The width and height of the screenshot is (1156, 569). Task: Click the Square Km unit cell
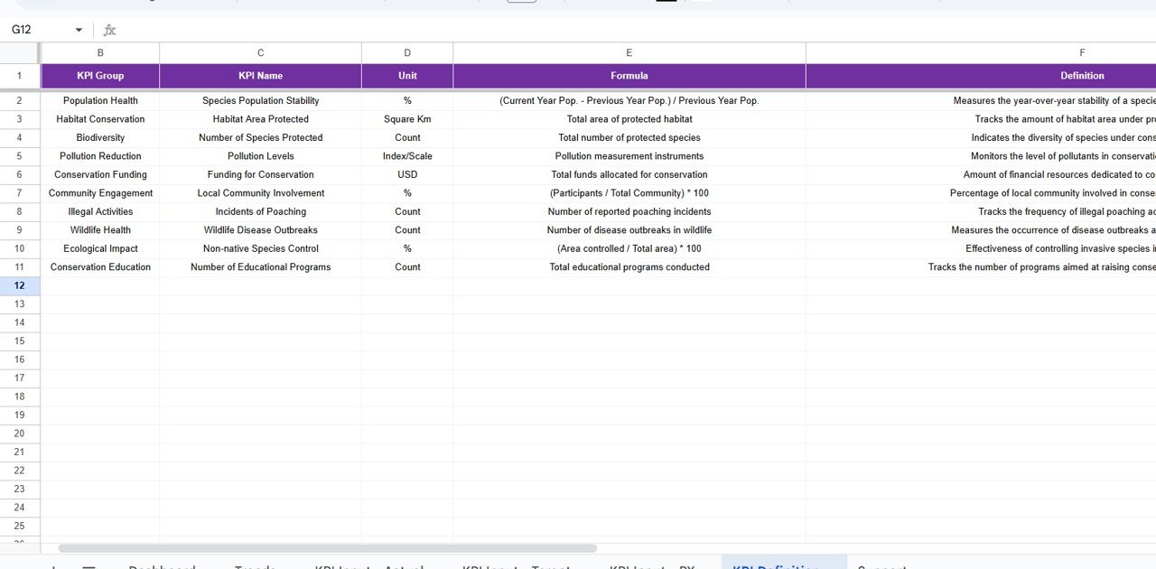coord(407,119)
